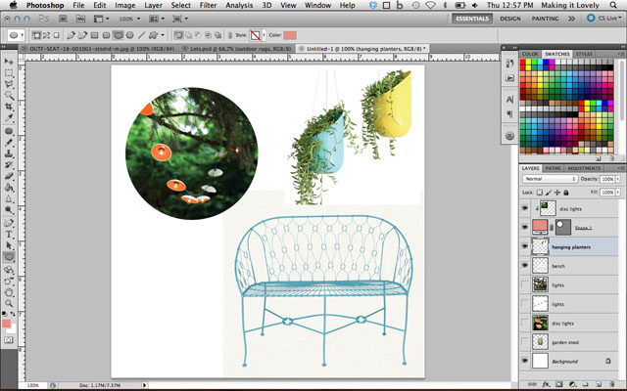The height and width of the screenshot is (391, 627).
Task: Toggle visibility of the garden stool layer
Action: [526, 342]
